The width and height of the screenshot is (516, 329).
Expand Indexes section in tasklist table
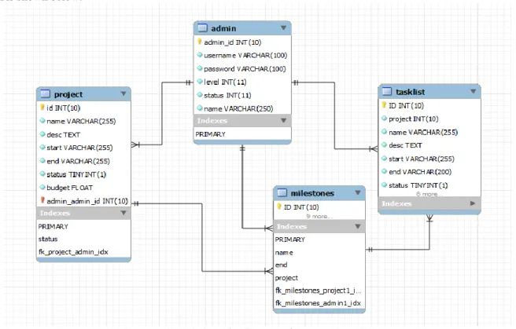pyautogui.click(x=473, y=203)
